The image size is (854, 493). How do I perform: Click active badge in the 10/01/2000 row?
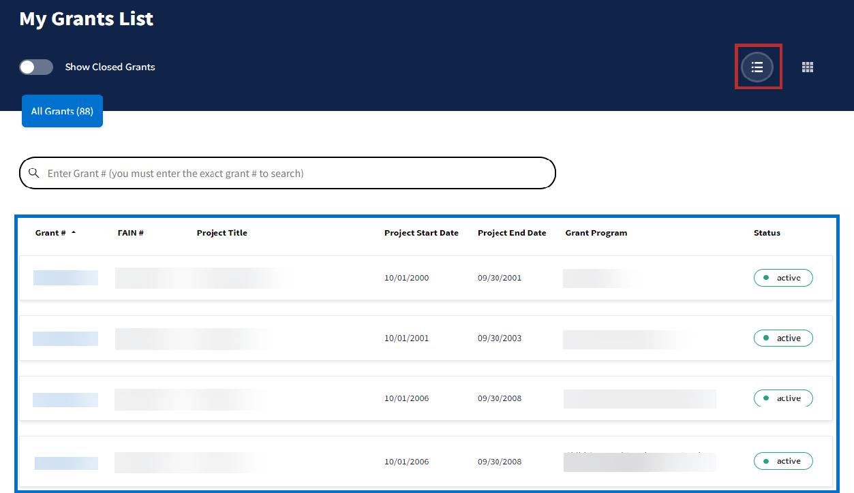click(783, 278)
